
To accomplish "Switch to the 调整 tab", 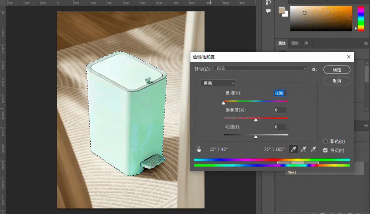I will coord(295,43).
